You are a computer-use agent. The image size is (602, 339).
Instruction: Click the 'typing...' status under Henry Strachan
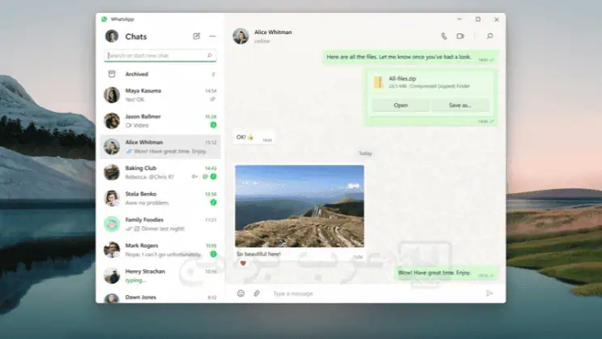pos(135,281)
